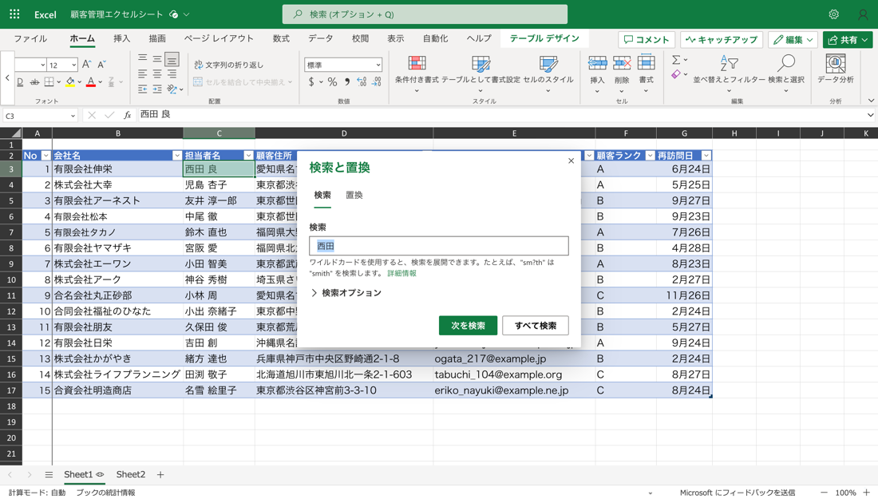Open 検索と選択 find and select
878x499 pixels.
point(786,73)
